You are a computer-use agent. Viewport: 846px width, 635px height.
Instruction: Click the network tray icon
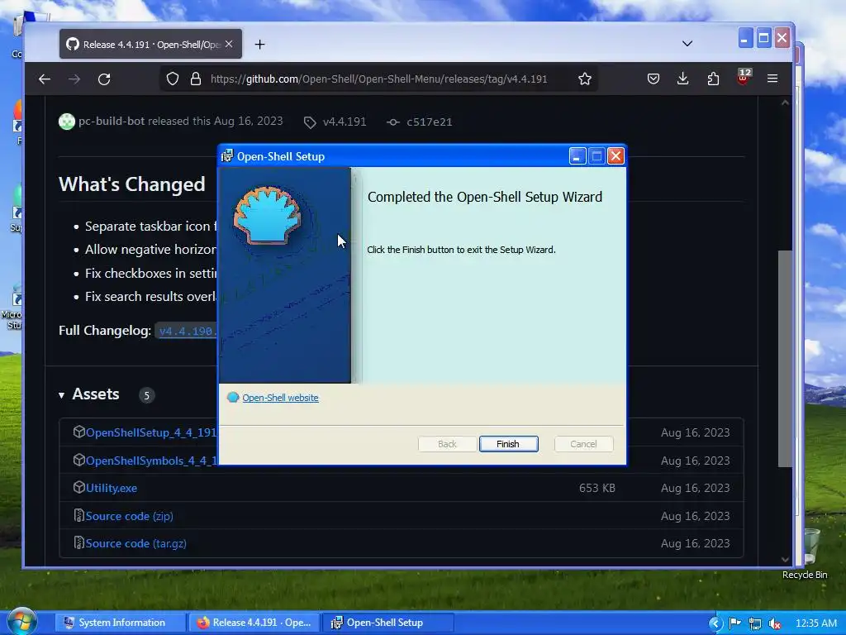click(x=755, y=623)
